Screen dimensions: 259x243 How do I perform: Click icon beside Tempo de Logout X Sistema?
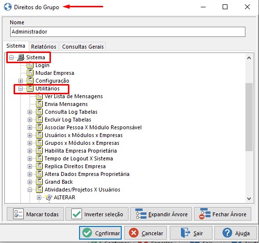(x=39, y=158)
